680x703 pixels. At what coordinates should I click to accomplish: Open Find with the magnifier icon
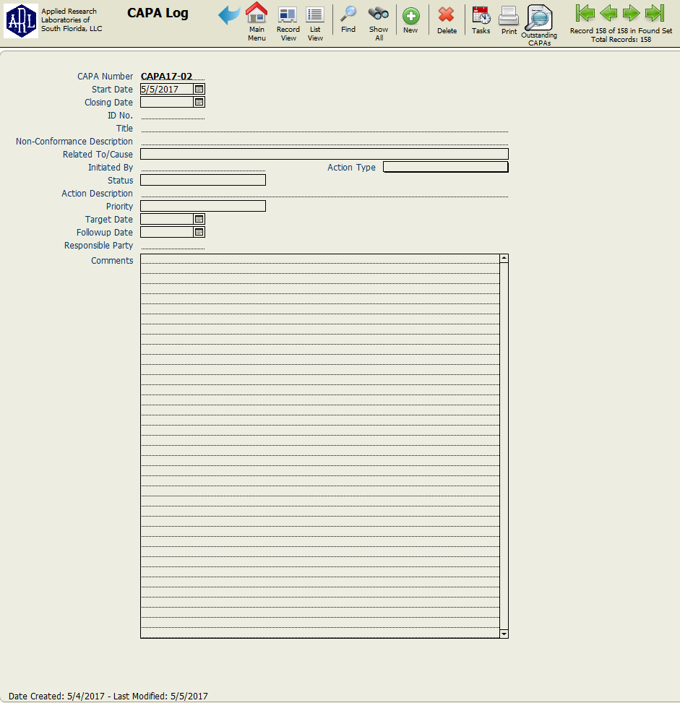[348, 14]
